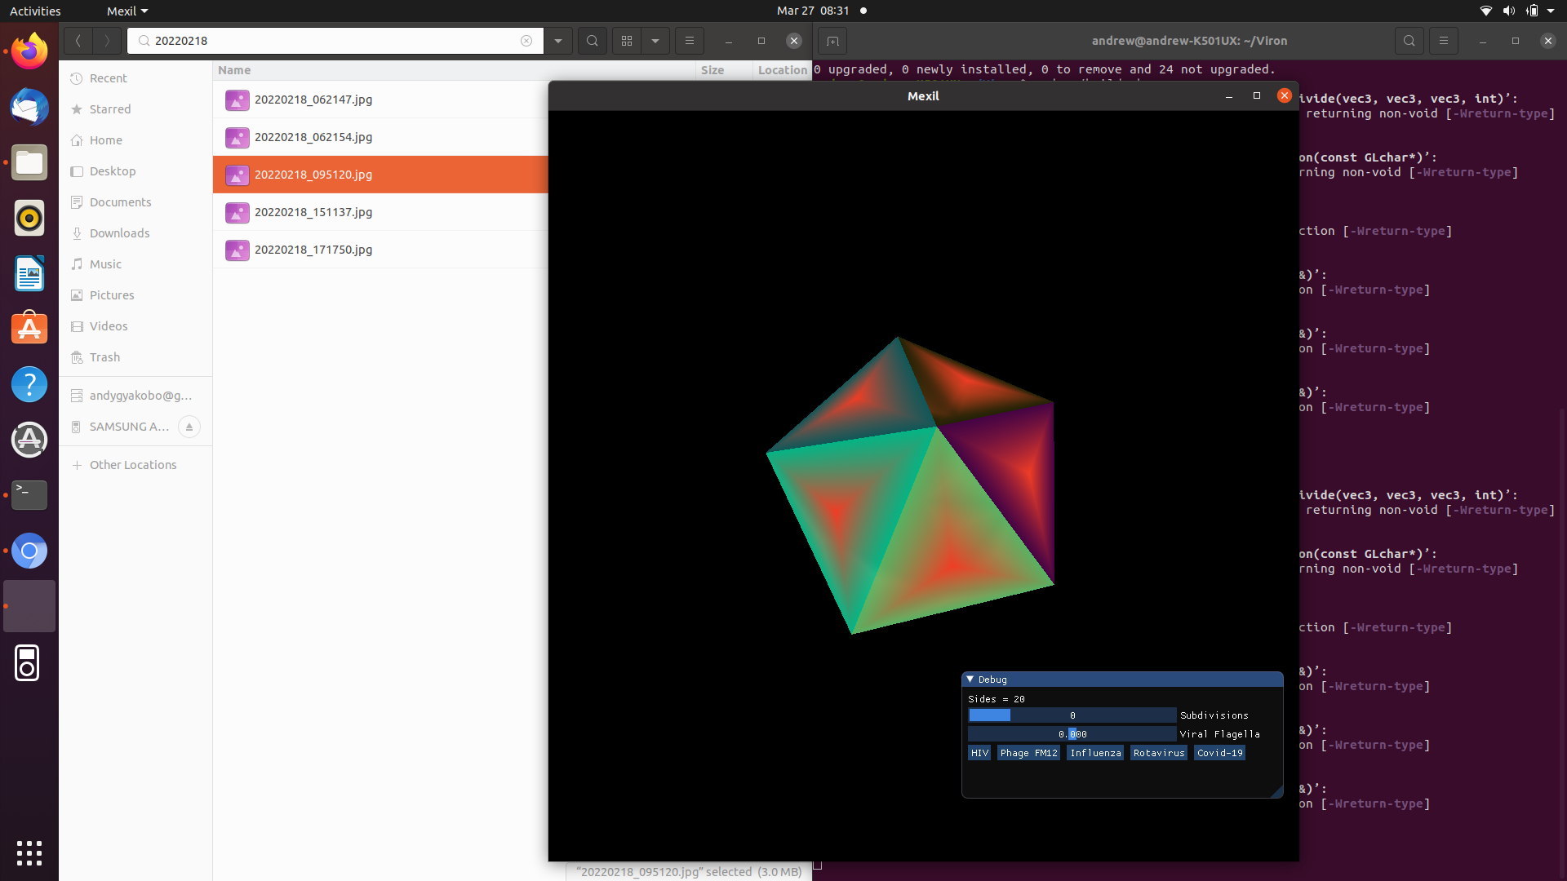Eject the SAMSUNG drive
This screenshot has height=881, width=1567.
point(189,427)
